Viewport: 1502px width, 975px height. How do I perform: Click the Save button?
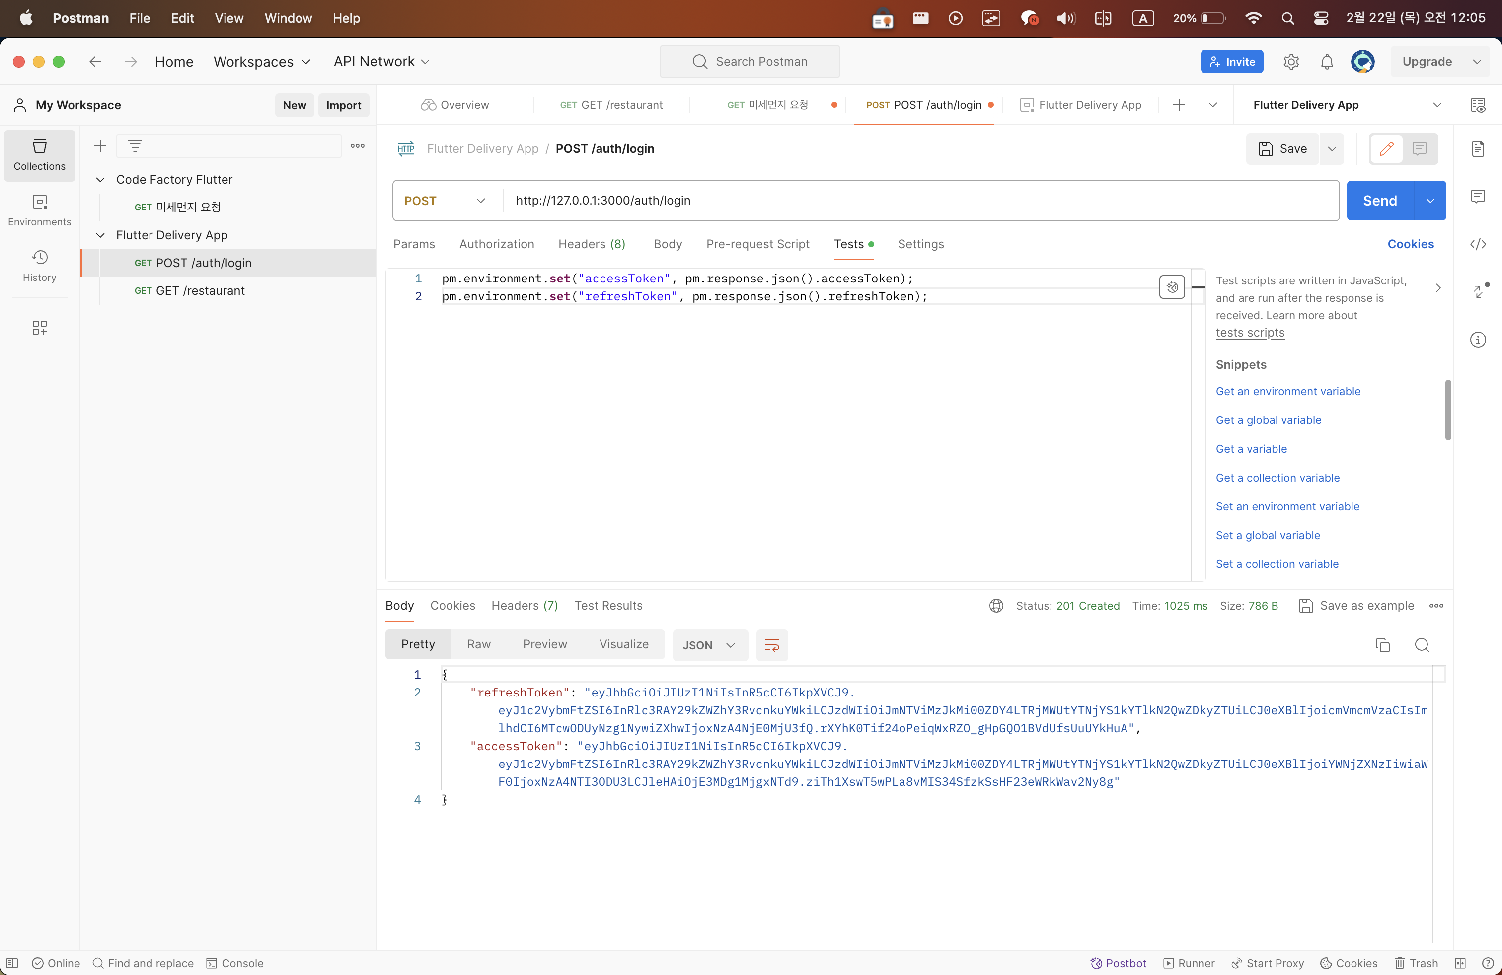pyautogui.click(x=1282, y=149)
